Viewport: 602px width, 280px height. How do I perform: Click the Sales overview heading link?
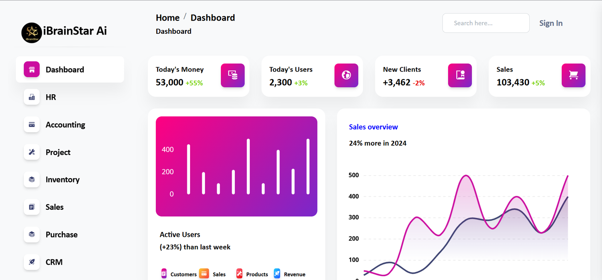pyautogui.click(x=373, y=127)
